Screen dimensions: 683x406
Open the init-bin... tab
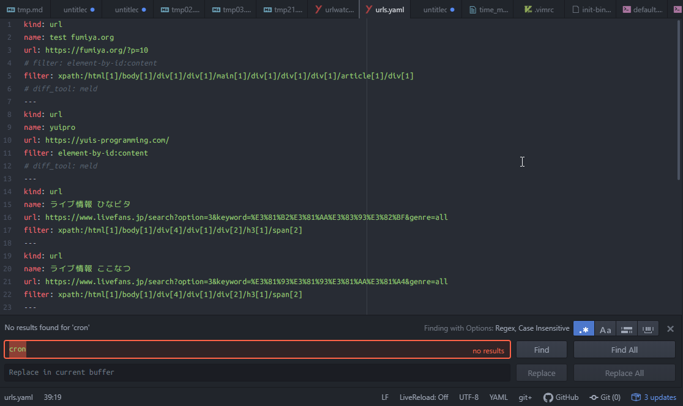tap(591, 10)
